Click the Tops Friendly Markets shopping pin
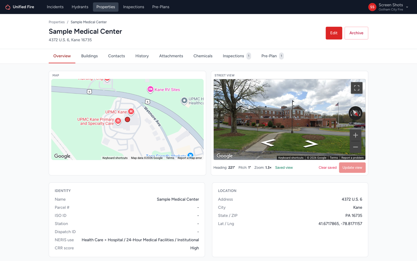Image resolution: width=417 pixels, height=261 pixels. tap(190, 156)
